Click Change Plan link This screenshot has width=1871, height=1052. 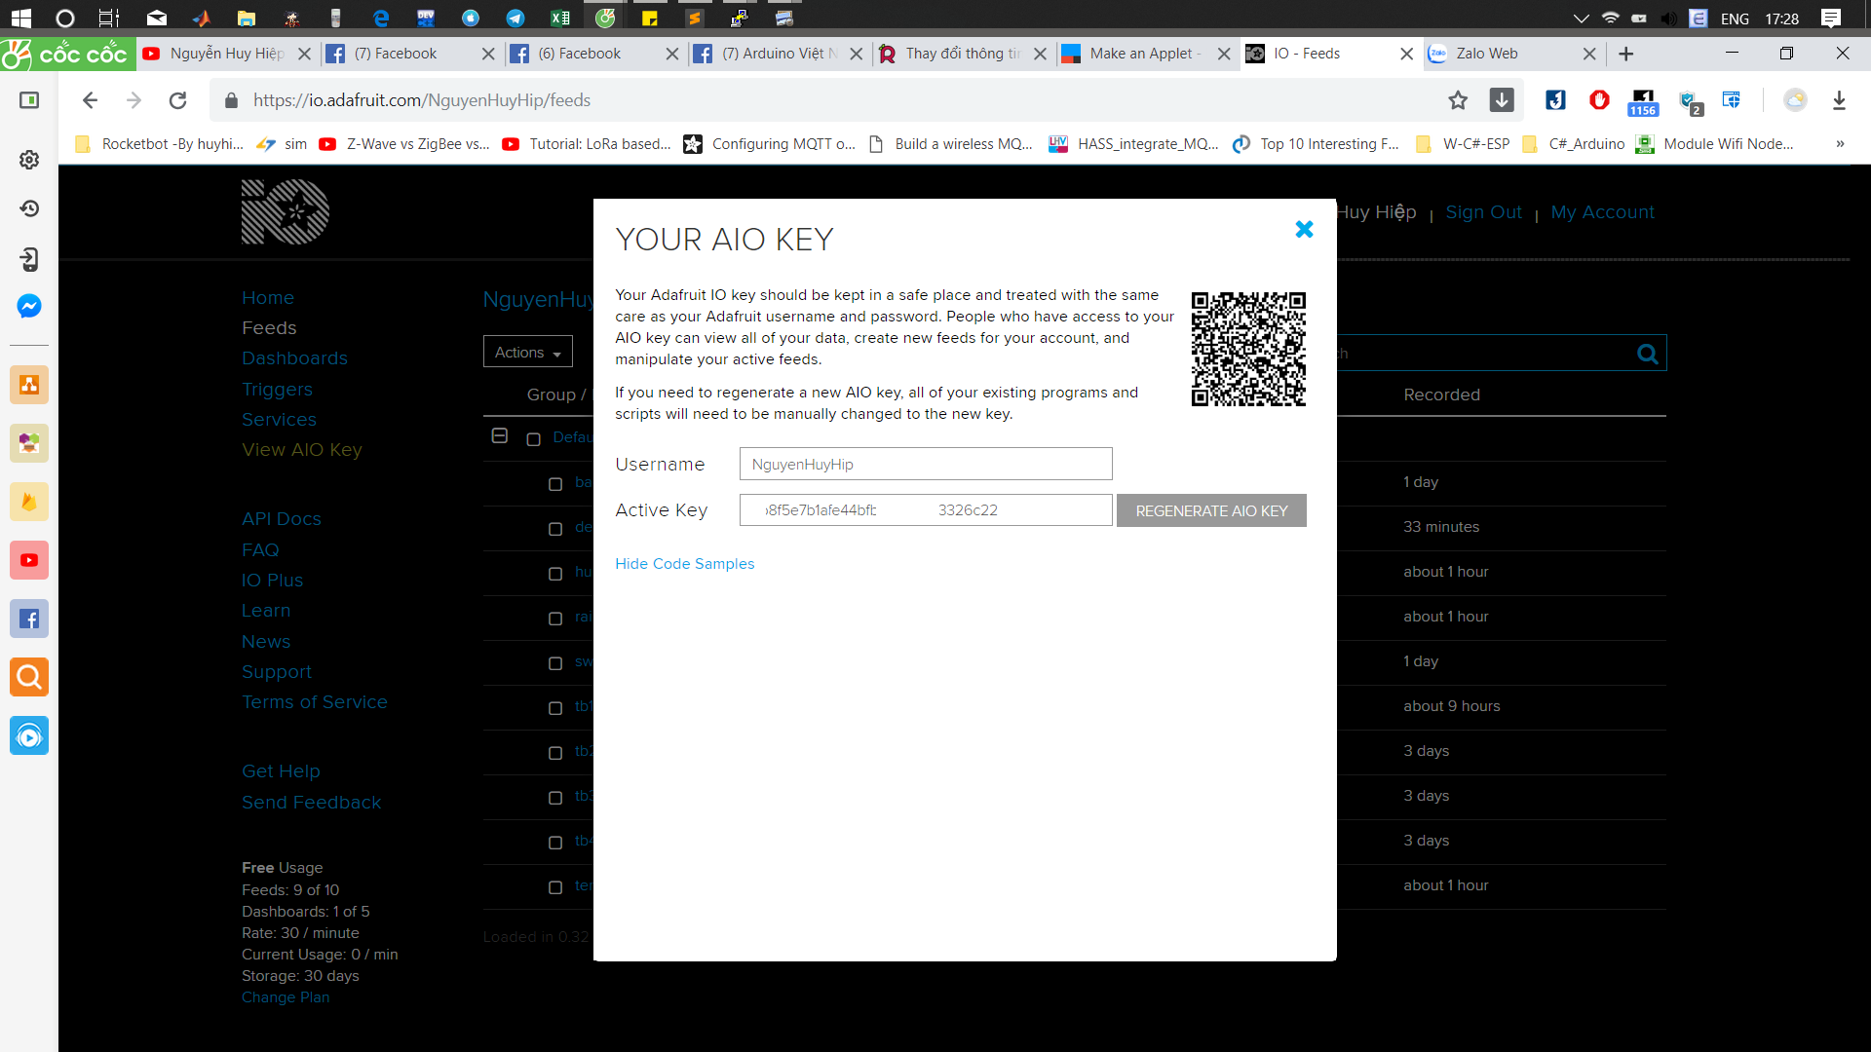tap(286, 997)
